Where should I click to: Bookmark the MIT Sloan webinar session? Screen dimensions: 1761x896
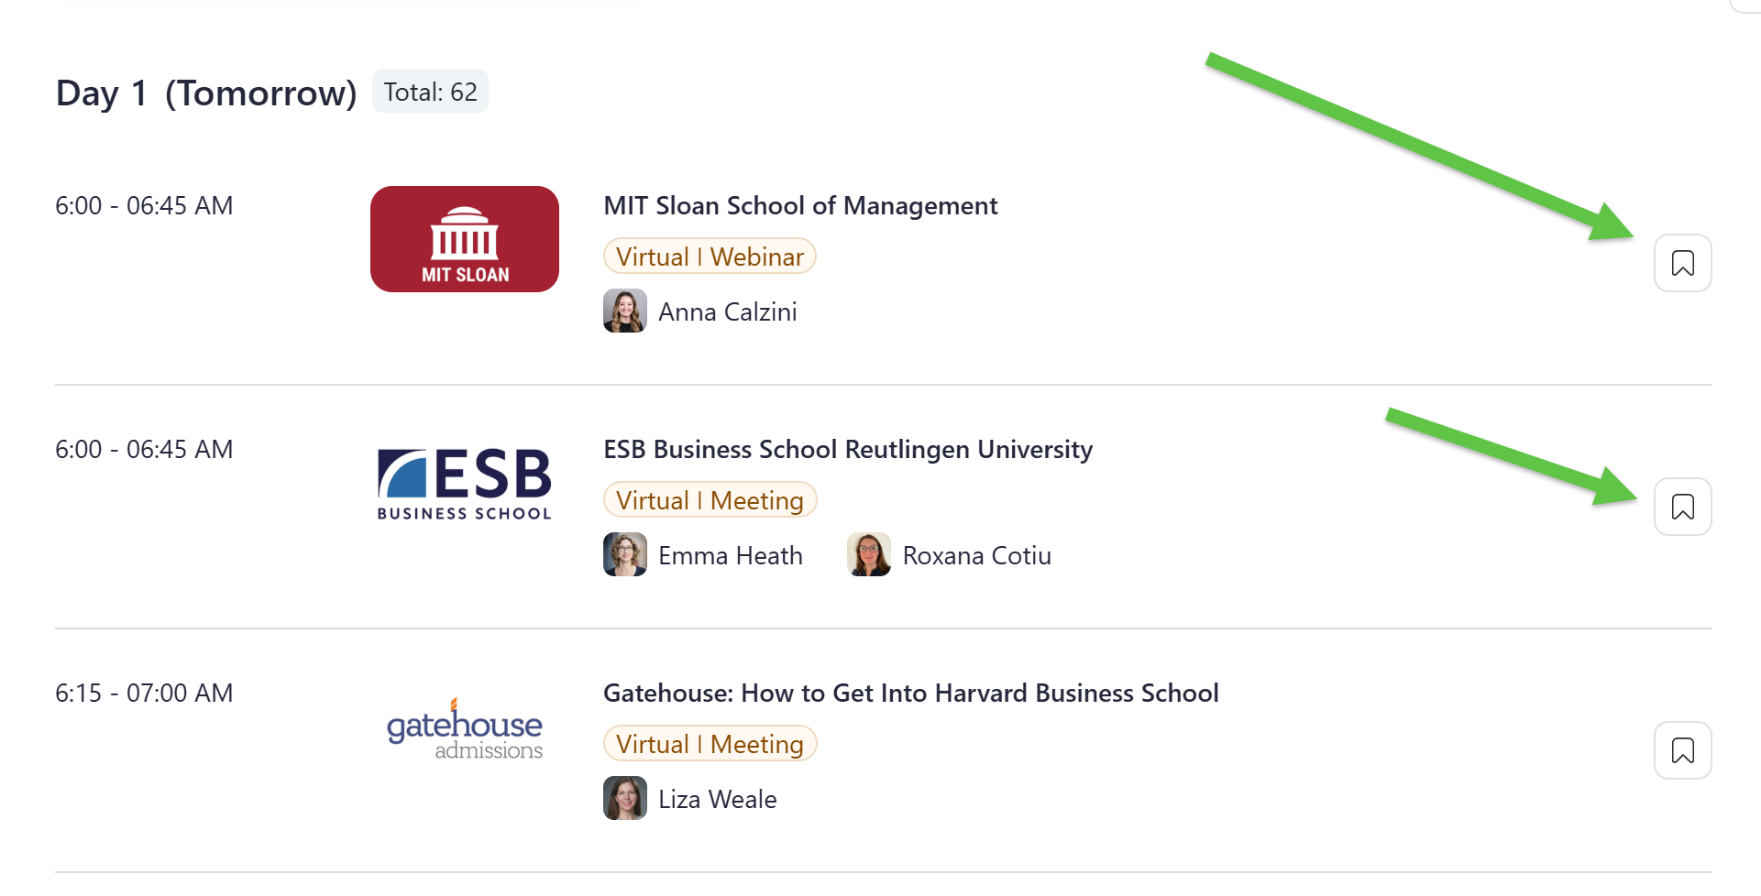pyautogui.click(x=1682, y=263)
